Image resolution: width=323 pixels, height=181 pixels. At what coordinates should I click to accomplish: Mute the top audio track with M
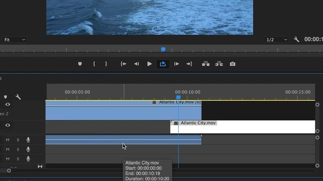point(8,140)
